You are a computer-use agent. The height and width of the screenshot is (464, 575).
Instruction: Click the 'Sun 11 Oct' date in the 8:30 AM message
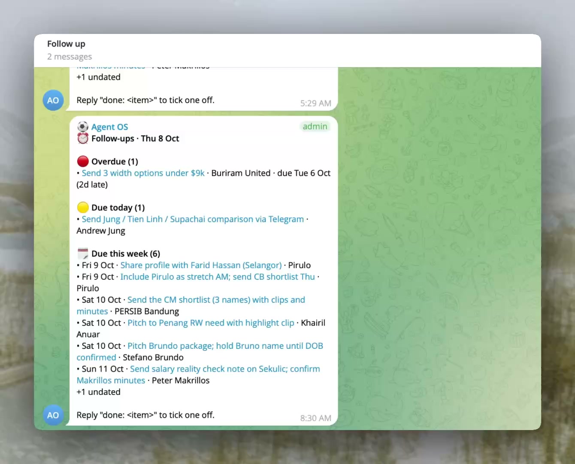103,369
